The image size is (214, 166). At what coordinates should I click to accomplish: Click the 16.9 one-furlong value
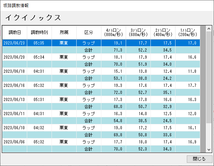pyautogui.click(x=188, y=142)
